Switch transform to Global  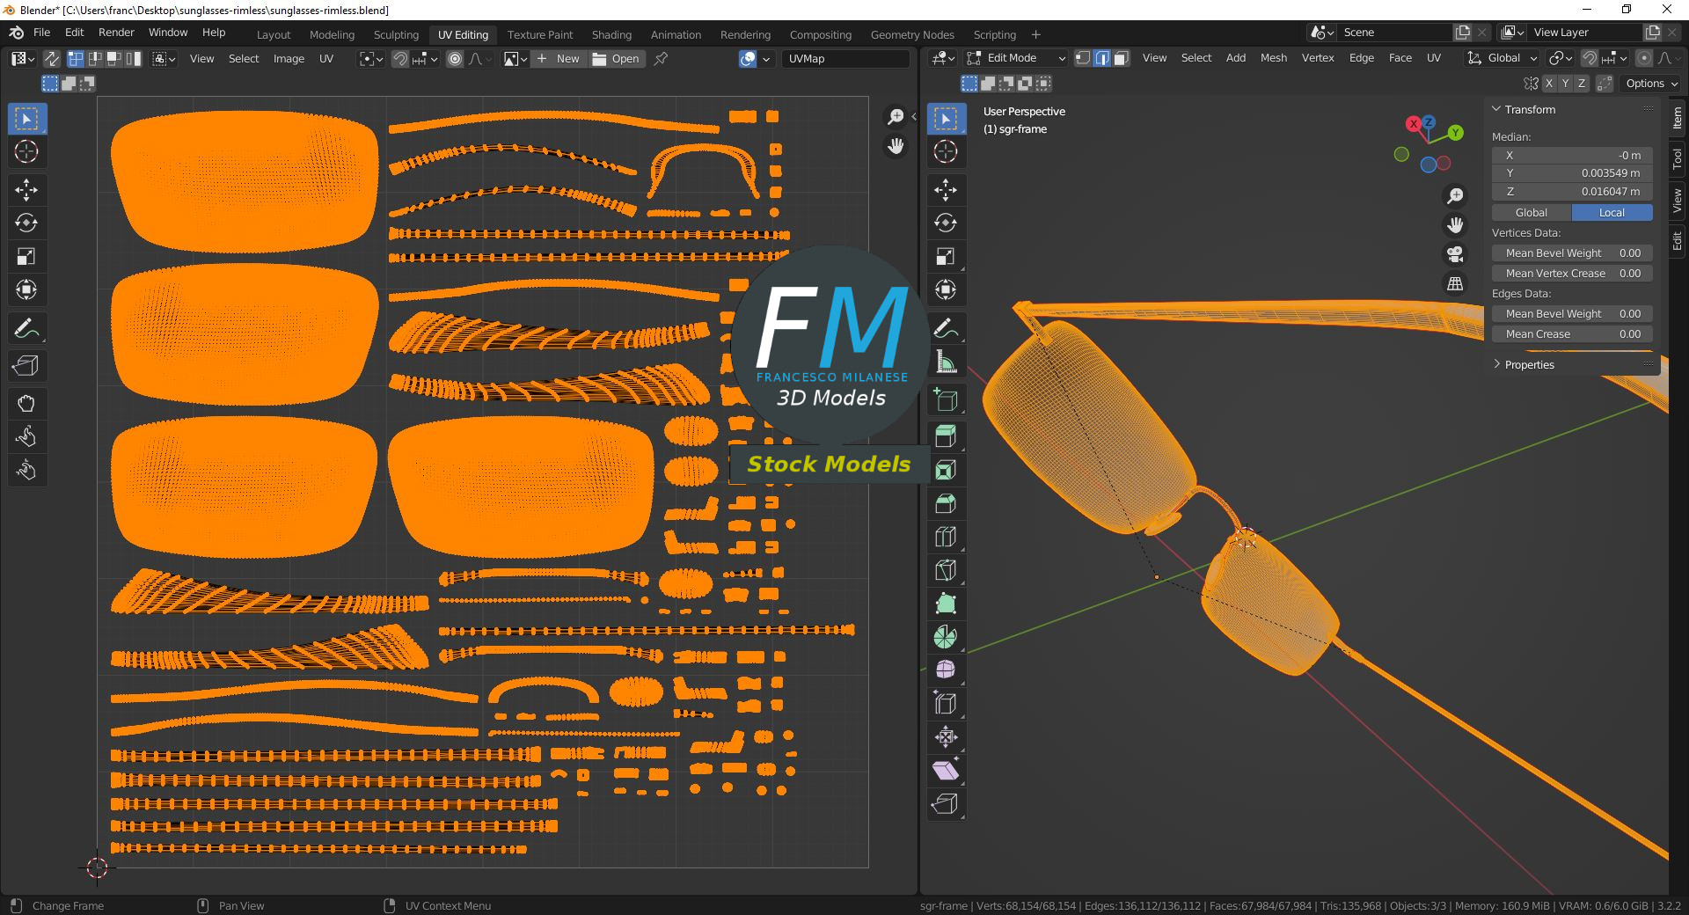pos(1531,212)
